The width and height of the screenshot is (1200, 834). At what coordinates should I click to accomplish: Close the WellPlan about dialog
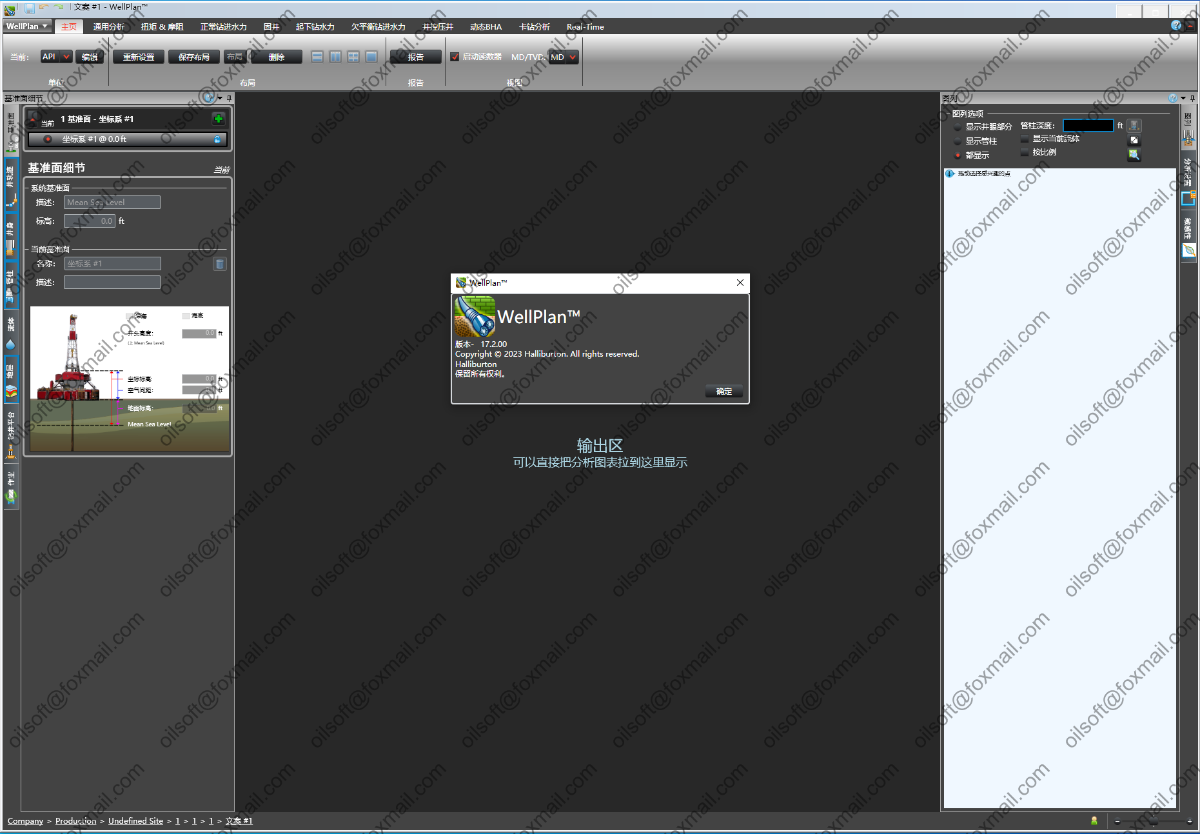pos(740,283)
